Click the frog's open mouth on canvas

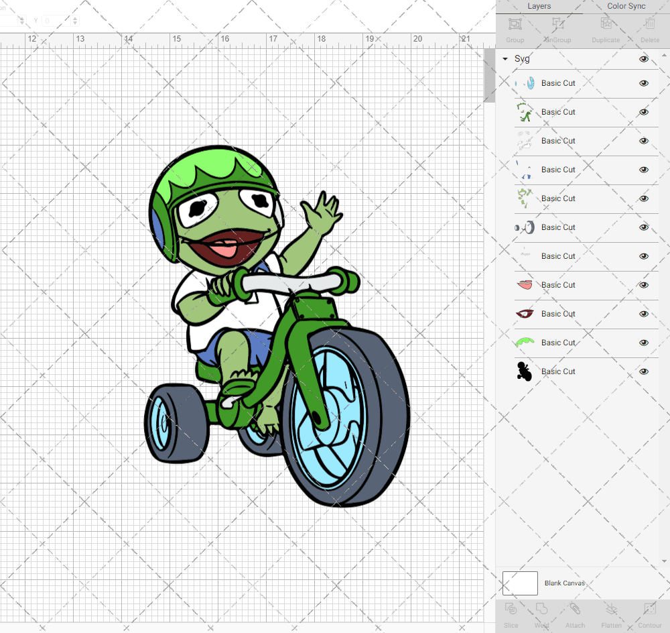226,246
